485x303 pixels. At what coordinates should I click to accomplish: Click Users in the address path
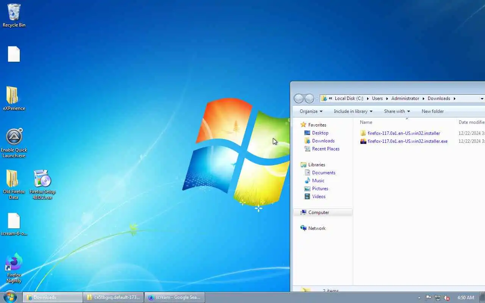coord(377,98)
